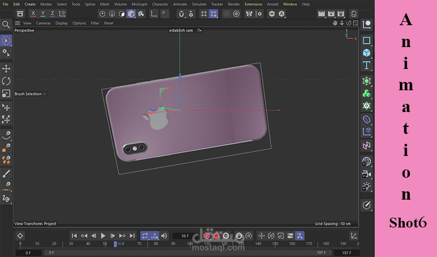Toggle the X axis lock
This screenshot has height=257, width=437.
33,13
